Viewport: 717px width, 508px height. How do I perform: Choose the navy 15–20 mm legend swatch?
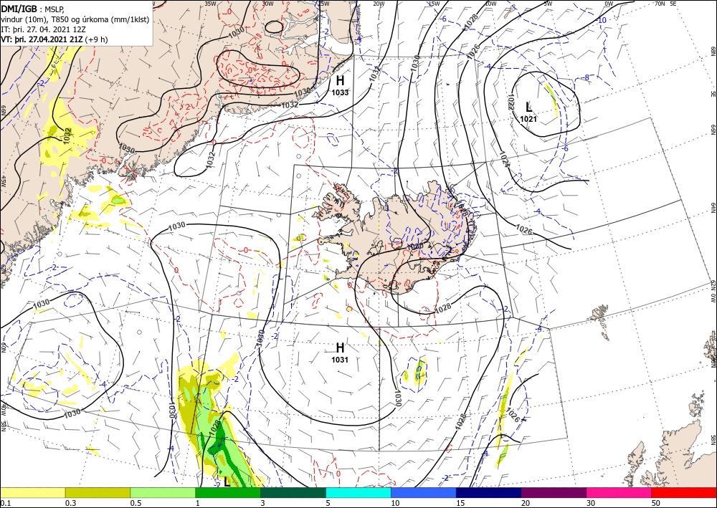[489, 492]
